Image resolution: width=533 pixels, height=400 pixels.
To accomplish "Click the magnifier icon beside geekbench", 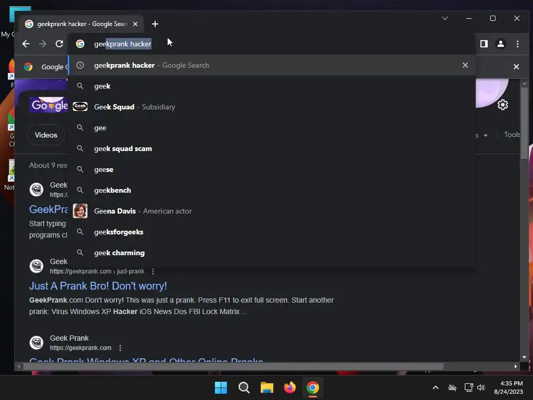I will (80, 190).
